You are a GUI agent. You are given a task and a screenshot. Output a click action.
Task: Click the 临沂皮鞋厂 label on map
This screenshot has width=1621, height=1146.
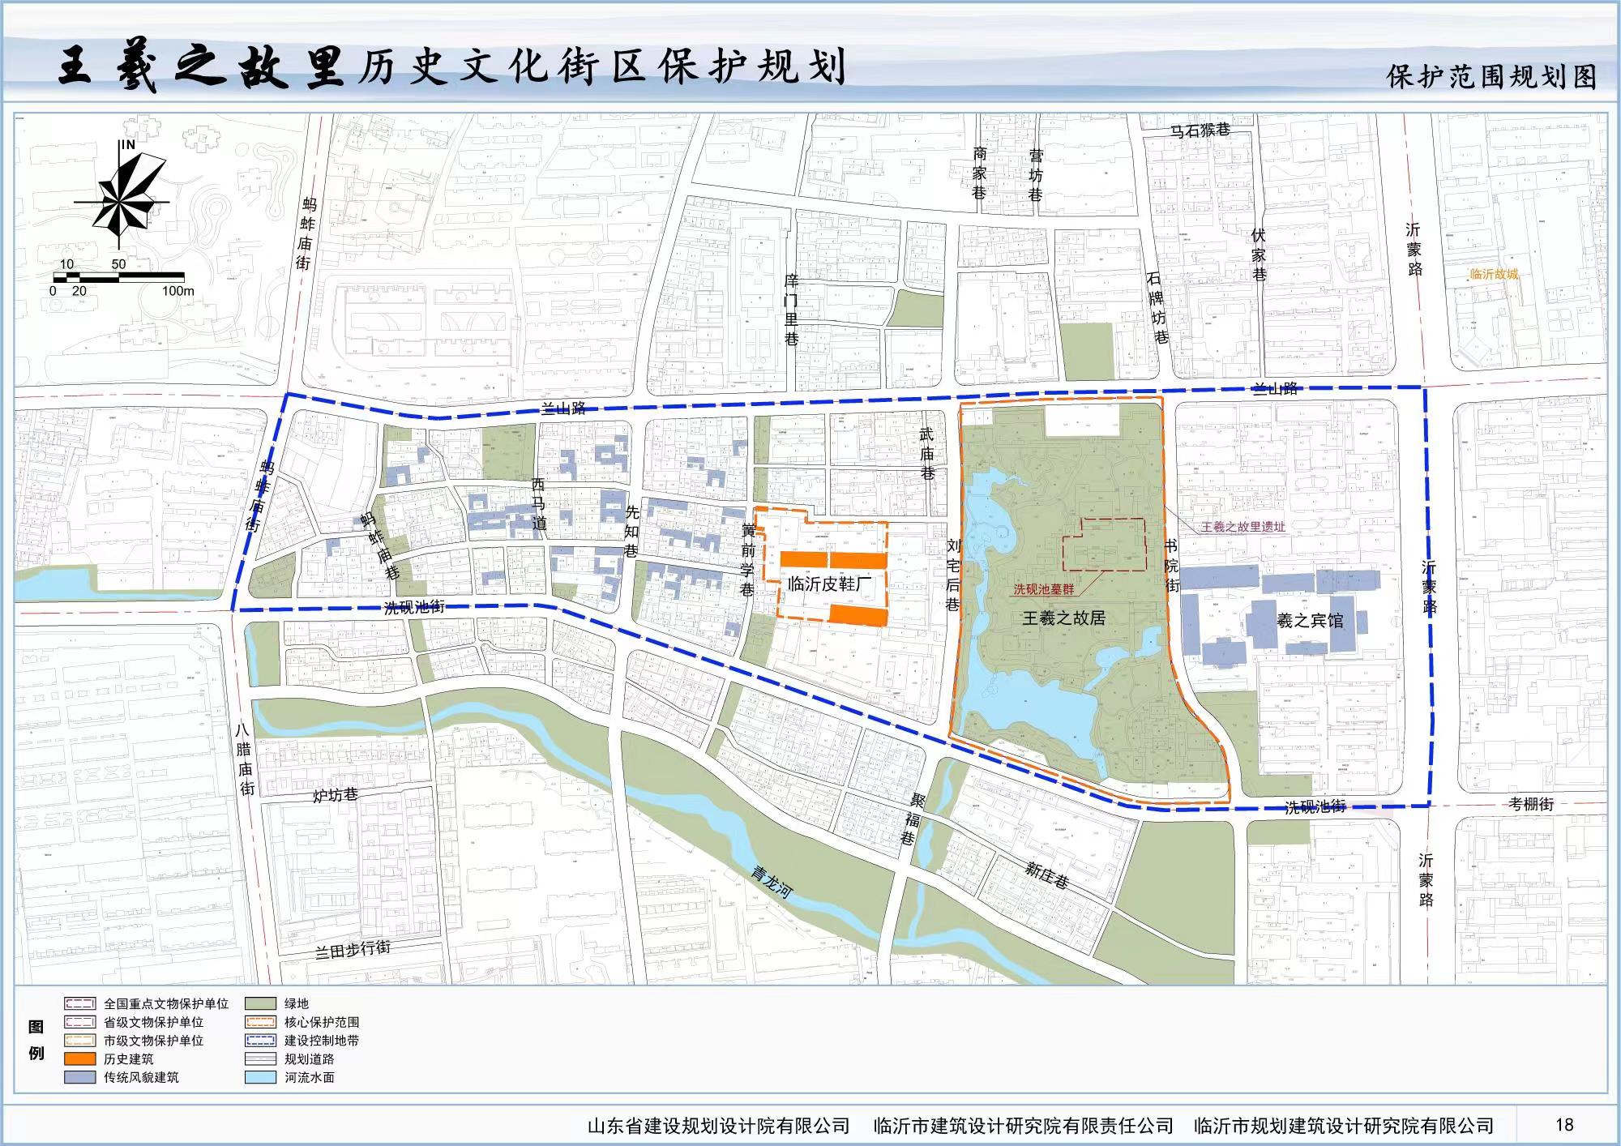point(829,584)
